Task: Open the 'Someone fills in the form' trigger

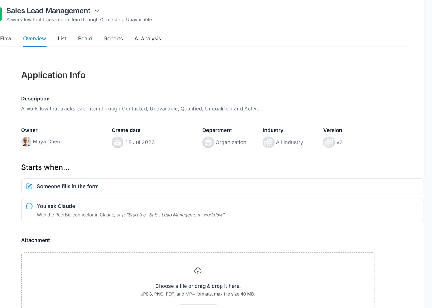Action: (222, 186)
